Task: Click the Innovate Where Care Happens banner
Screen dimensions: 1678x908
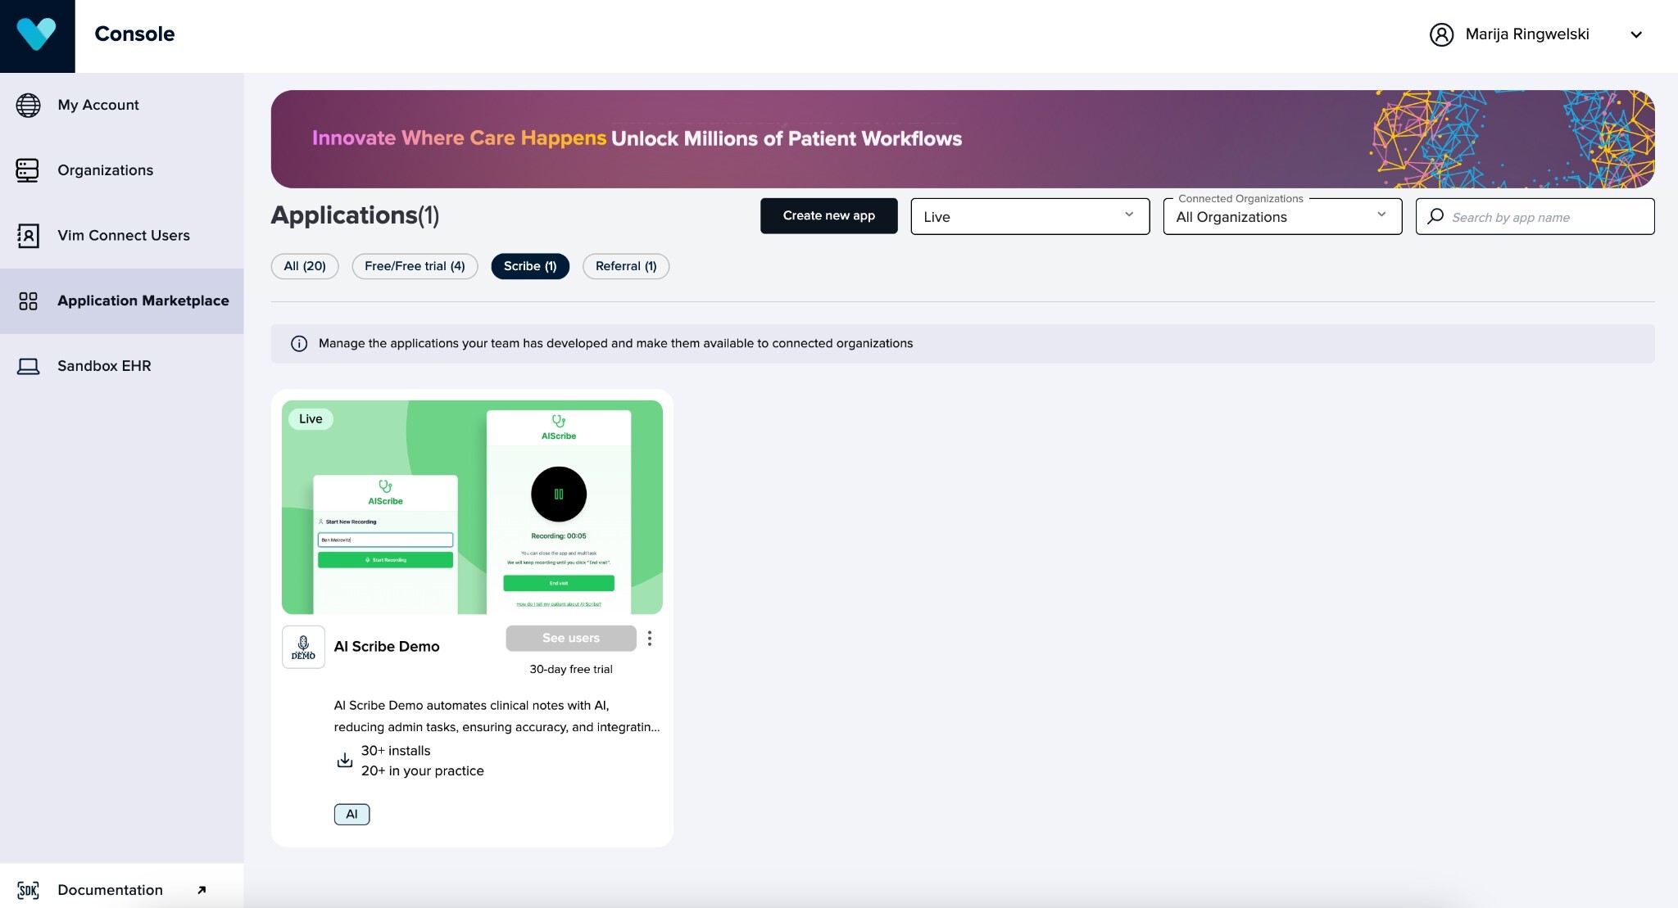Action: [963, 139]
